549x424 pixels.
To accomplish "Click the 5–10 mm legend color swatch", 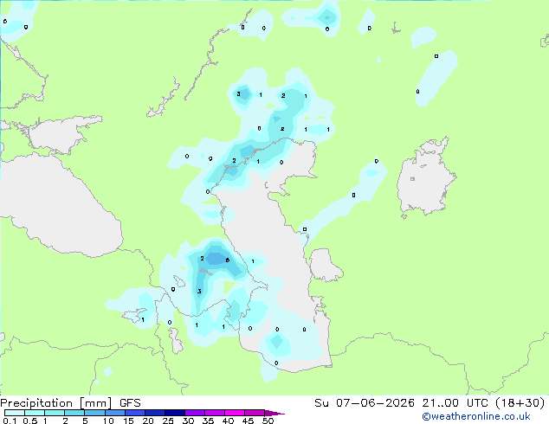I will [94, 413].
